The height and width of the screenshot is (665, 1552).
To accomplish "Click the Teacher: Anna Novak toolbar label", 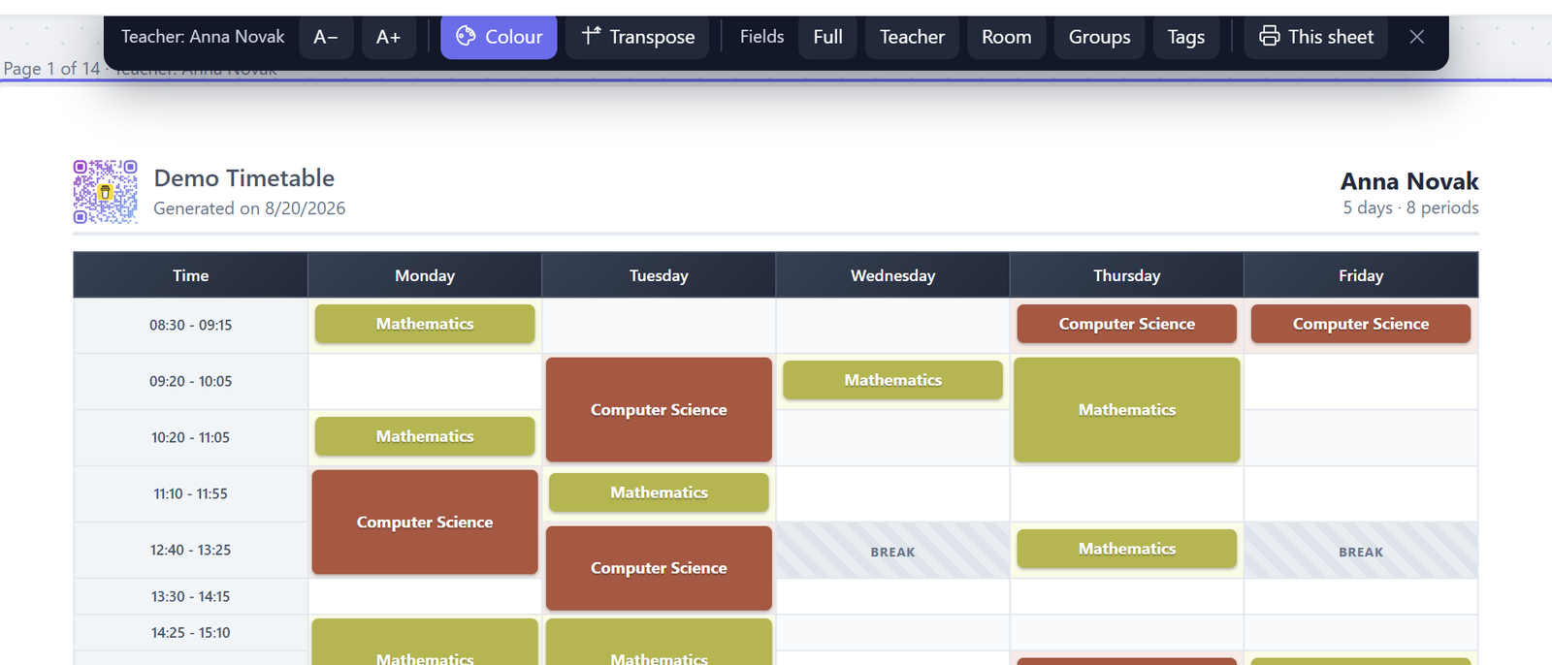I will (x=203, y=37).
